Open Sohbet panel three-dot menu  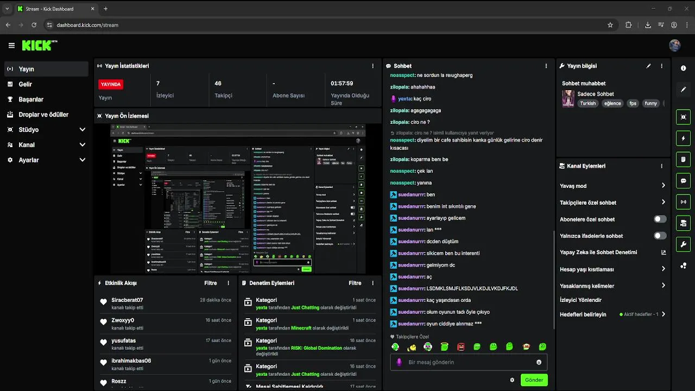546,66
